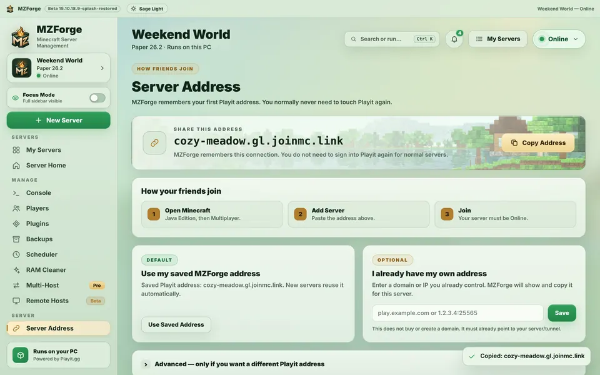The image size is (600, 375).
Task: Click the Backups archive box icon
Action: click(16, 239)
